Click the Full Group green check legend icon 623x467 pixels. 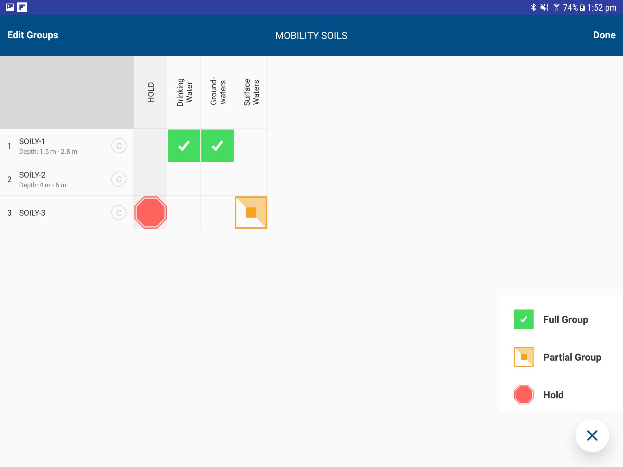(x=524, y=319)
